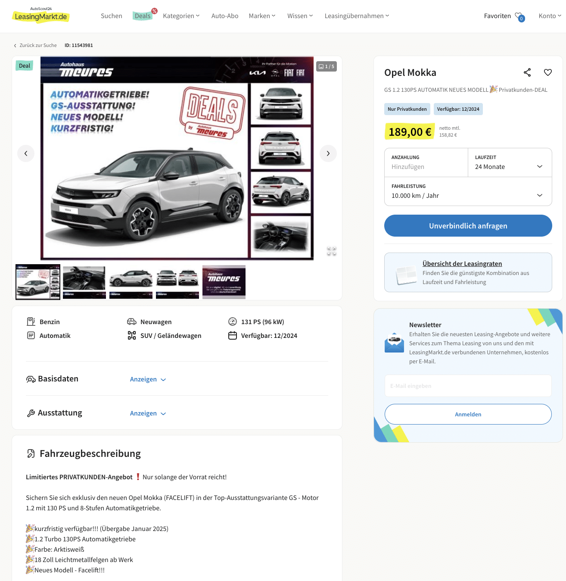This screenshot has width=566, height=581.
Task: Open fullscreen gallery expand icon
Action: point(331,251)
